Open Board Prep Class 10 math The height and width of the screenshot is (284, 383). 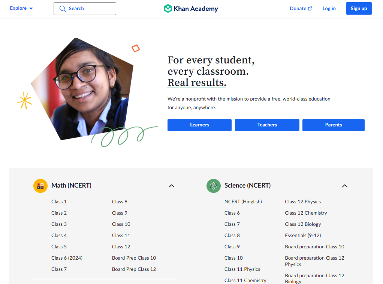pyautogui.click(x=134, y=258)
